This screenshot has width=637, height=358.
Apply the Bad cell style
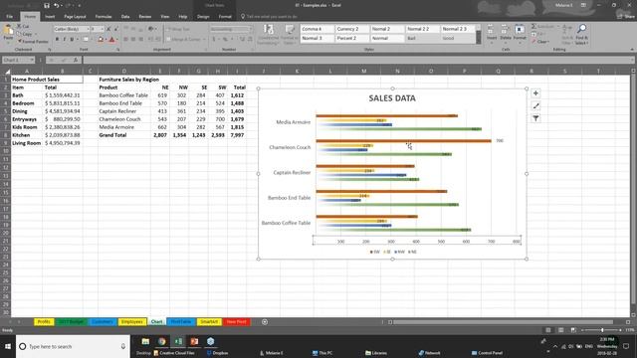422,38
